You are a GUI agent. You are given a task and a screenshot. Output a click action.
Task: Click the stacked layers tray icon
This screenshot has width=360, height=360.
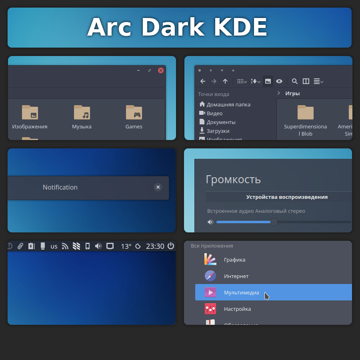point(76,246)
